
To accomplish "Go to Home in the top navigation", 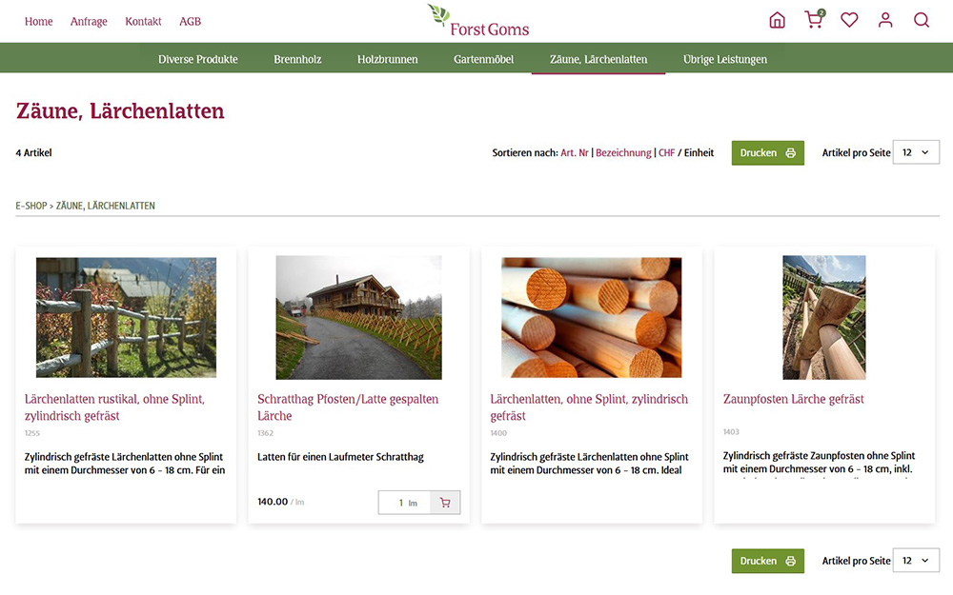I will pos(38,21).
